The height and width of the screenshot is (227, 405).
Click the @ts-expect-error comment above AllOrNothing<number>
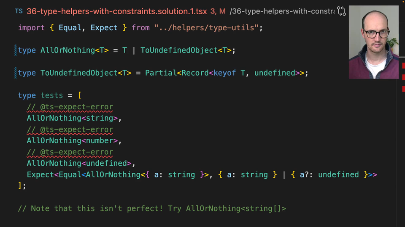(x=70, y=130)
